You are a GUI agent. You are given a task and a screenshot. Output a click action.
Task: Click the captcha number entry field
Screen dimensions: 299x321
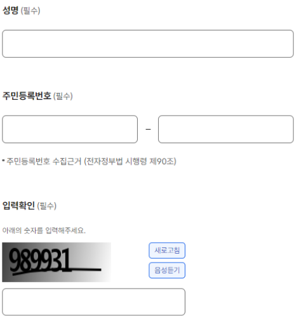pos(94,302)
